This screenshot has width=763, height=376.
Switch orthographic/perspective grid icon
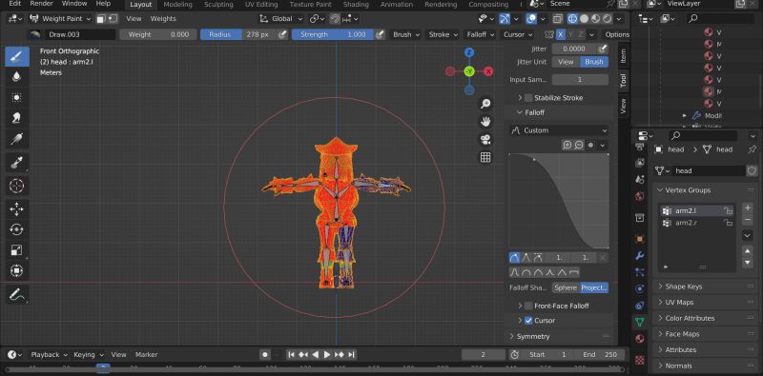pyautogui.click(x=485, y=157)
